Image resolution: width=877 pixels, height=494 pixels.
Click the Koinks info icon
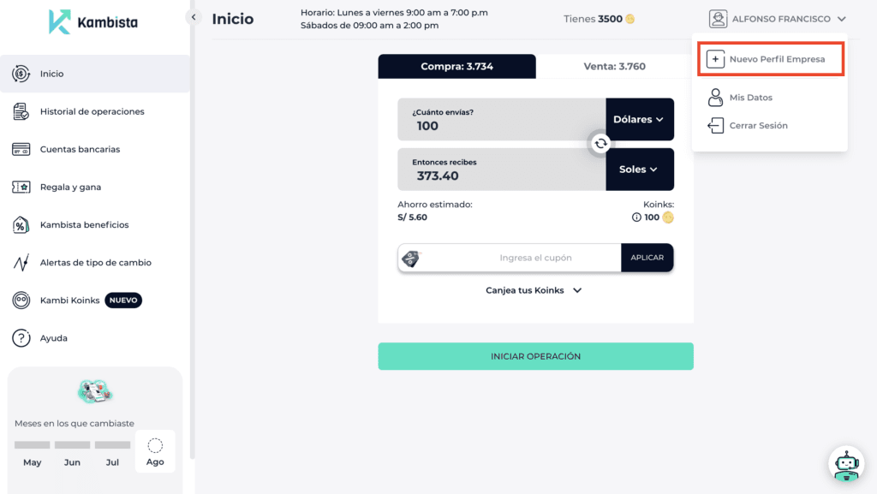click(636, 217)
